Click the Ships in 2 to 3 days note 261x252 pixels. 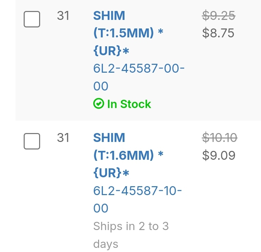click(x=131, y=226)
